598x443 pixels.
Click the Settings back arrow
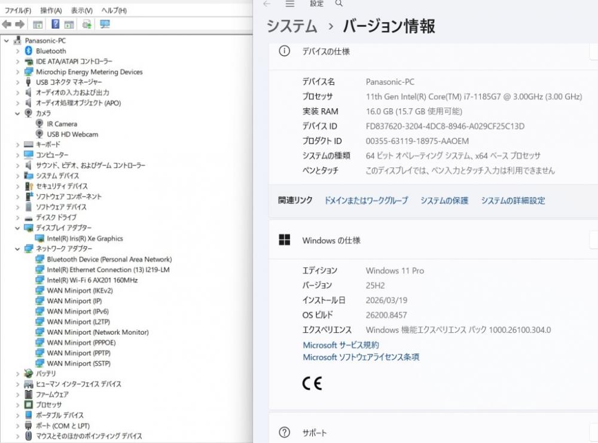(x=267, y=4)
